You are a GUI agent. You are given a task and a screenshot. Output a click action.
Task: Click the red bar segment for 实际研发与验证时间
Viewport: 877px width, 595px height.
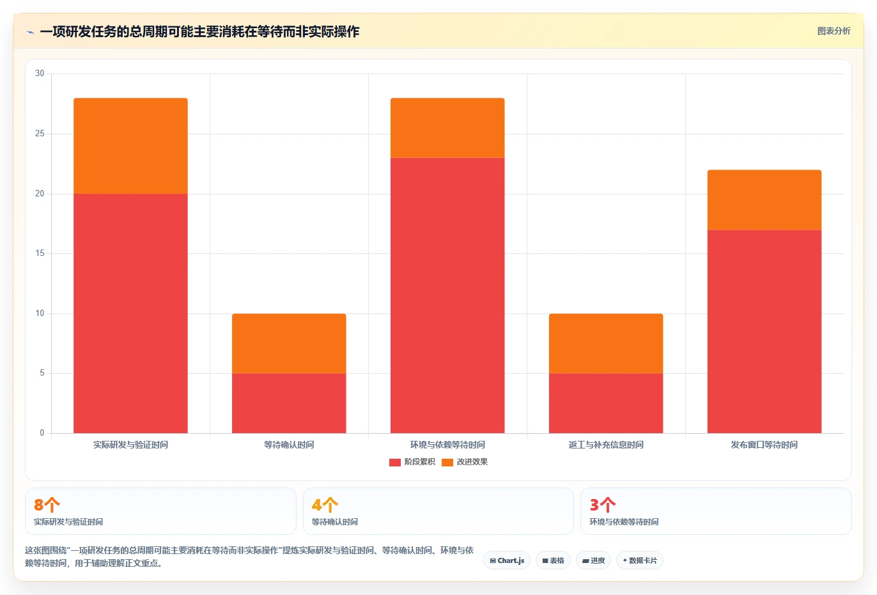pyautogui.click(x=130, y=313)
